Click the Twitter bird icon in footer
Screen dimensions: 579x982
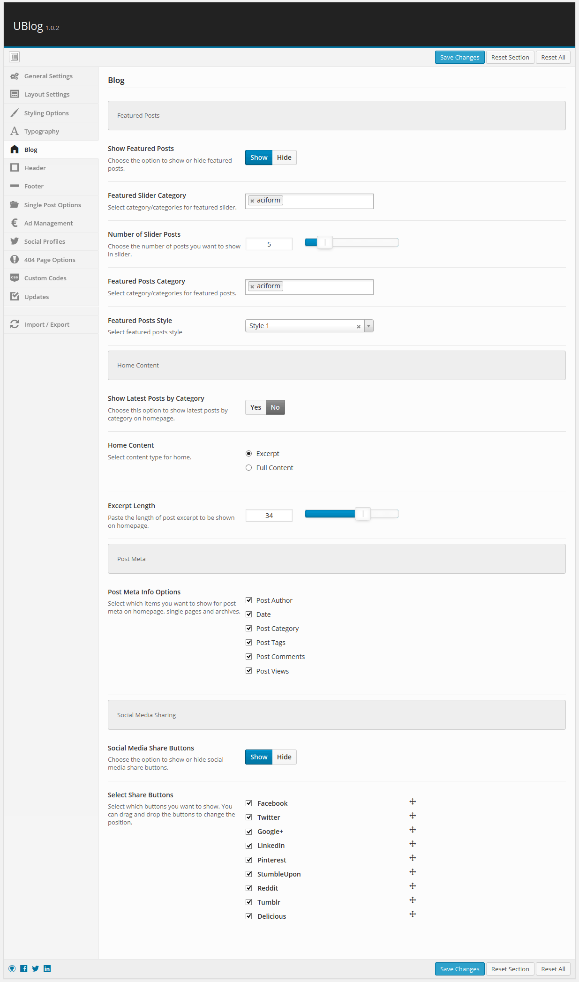36,968
